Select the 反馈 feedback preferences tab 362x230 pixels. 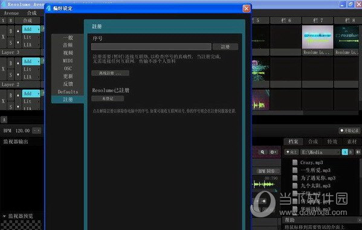click(68, 84)
